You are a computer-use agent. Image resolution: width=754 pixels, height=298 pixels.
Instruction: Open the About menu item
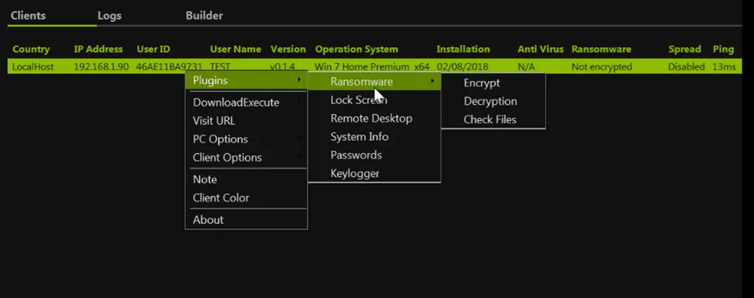(x=246, y=219)
